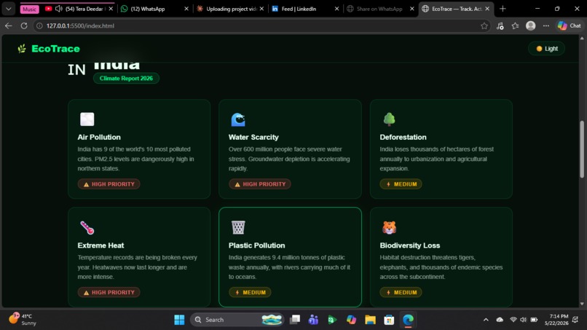Click High Priority badge under Water Scarcity
Screen dimensions: 587x330
[x=260, y=184]
